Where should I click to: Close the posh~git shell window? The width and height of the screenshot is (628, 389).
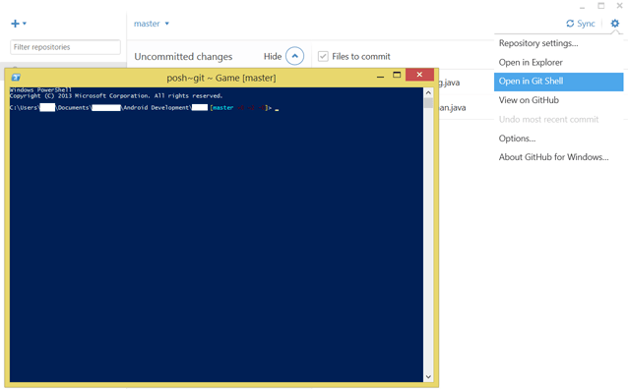pos(419,75)
